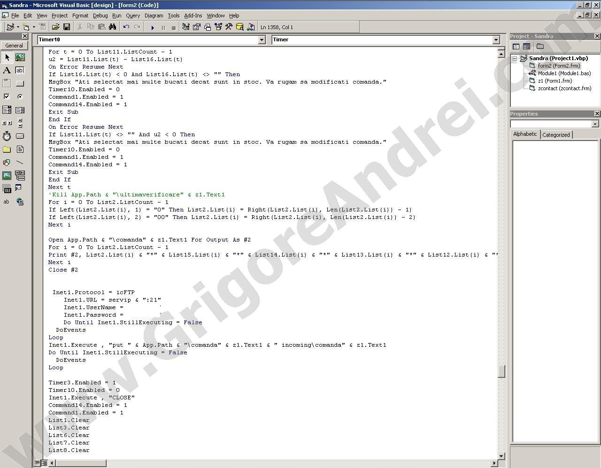The width and height of the screenshot is (601, 468).
Task: Select the OLE container control
Action: point(7,189)
